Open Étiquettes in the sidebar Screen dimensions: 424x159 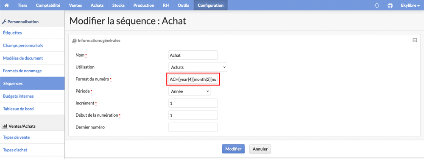click(32, 33)
